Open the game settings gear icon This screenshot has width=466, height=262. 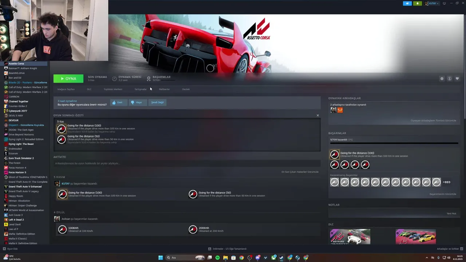click(x=442, y=79)
